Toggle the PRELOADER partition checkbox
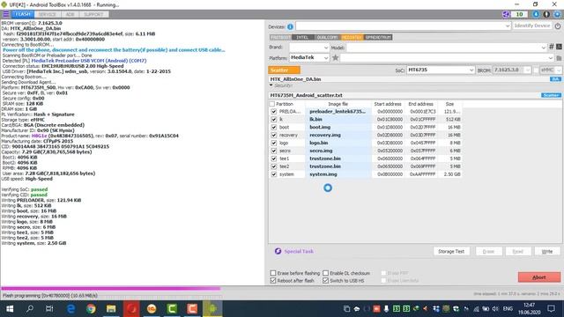The image size is (564, 317). pos(274,112)
